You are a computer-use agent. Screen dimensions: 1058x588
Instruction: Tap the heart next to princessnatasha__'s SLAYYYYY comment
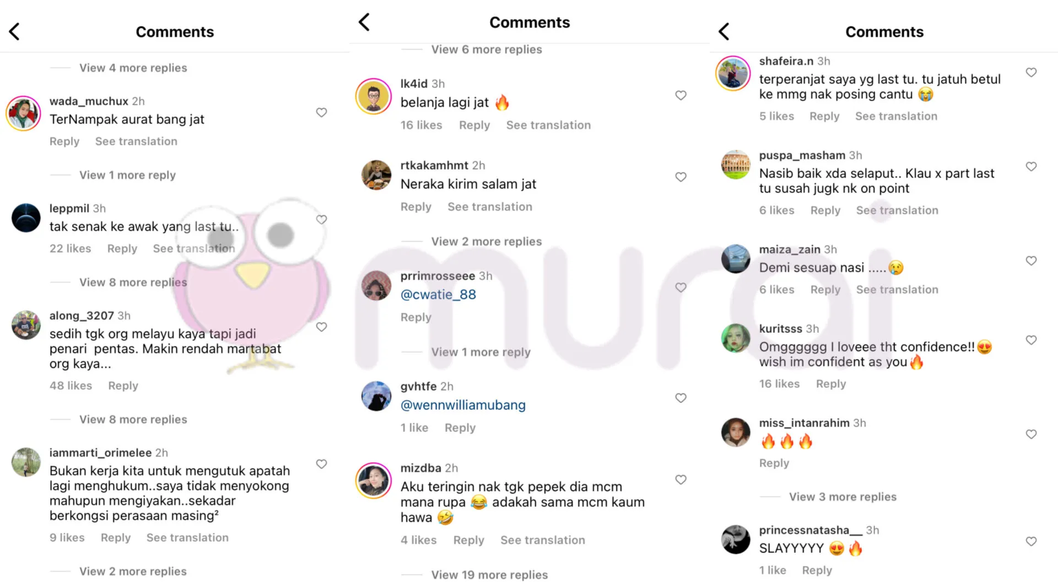coord(1031,541)
